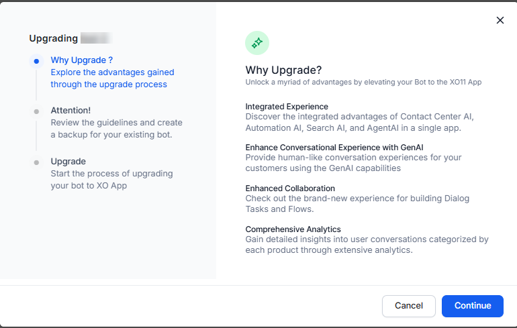Viewport: 517px width, 328px height.
Task: Cancel the upgrade process
Action: click(x=408, y=306)
